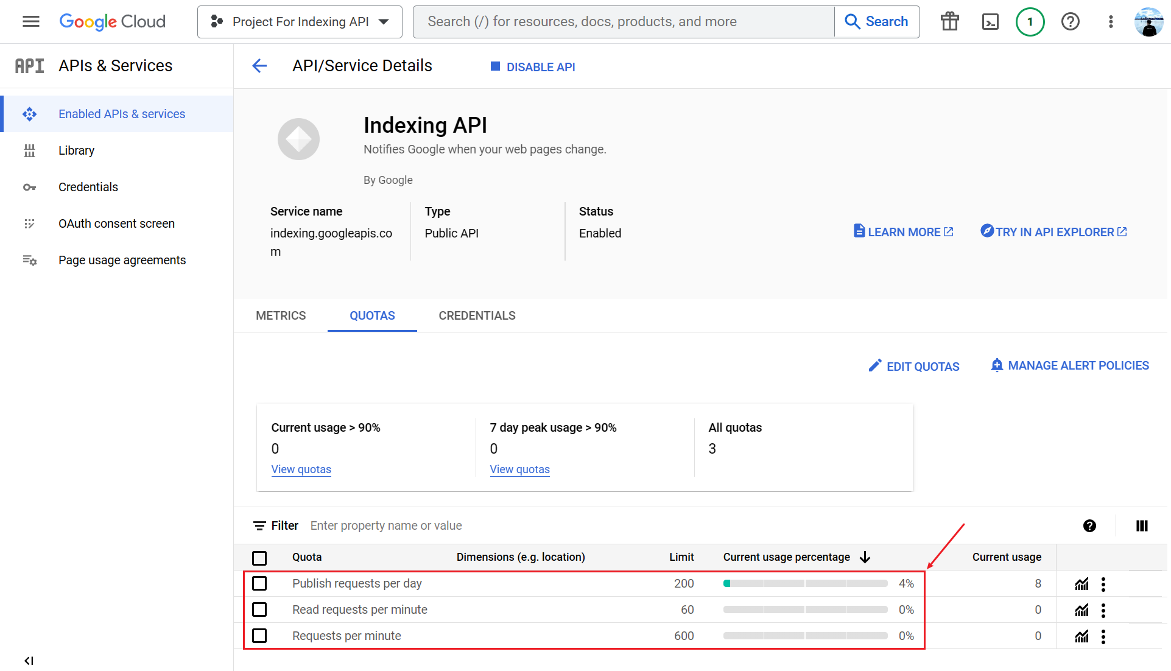The image size is (1171, 671).
Task: Open more actions for Requests per minute
Action: click(1103, 636)
